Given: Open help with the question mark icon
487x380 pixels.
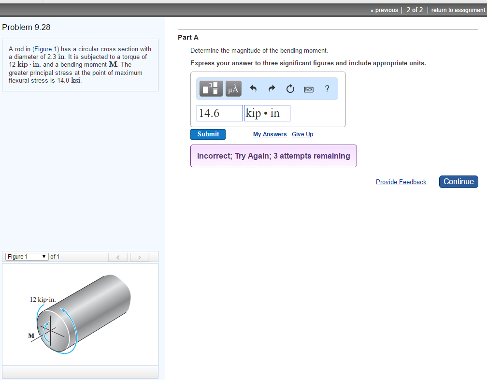Looking at the screenshot, I should (327, 88).
